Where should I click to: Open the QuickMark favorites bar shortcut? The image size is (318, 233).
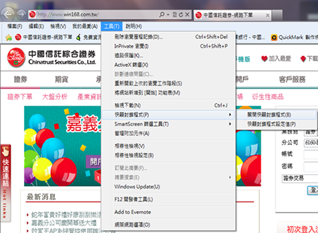(294, 38)
